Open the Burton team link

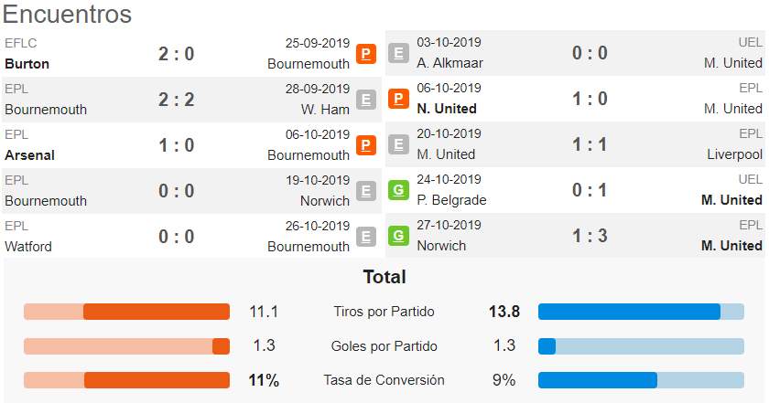27,64
